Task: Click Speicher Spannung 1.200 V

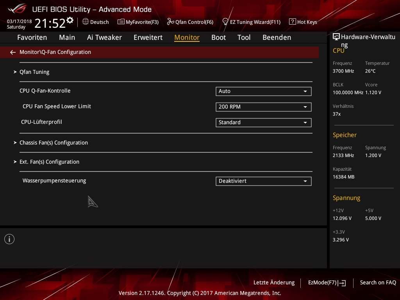Action: click(x=373, y=155)
